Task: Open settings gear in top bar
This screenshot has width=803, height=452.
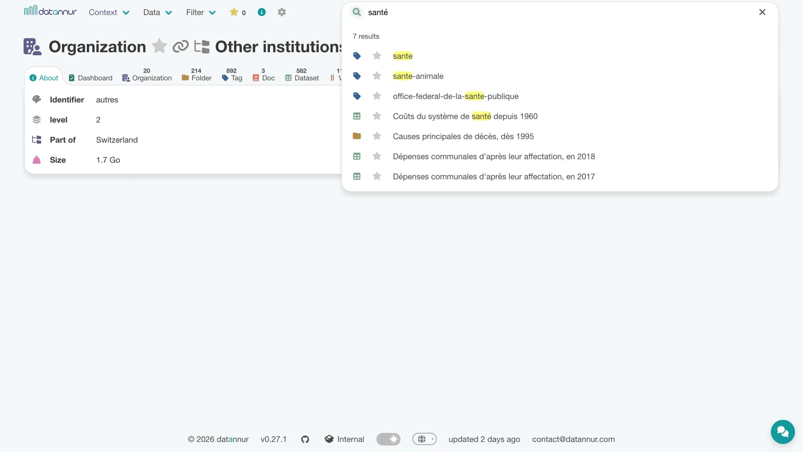Action: tap(282, 12)
